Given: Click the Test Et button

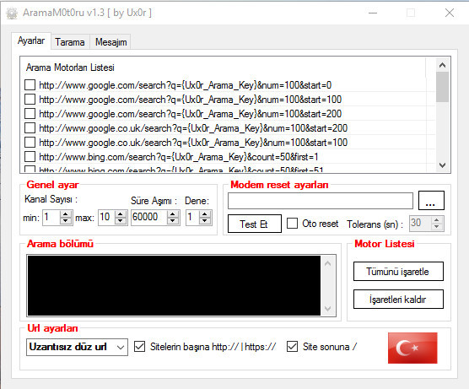Looking at the screenshot, I should pyautogui.click(x=255, y=224).
